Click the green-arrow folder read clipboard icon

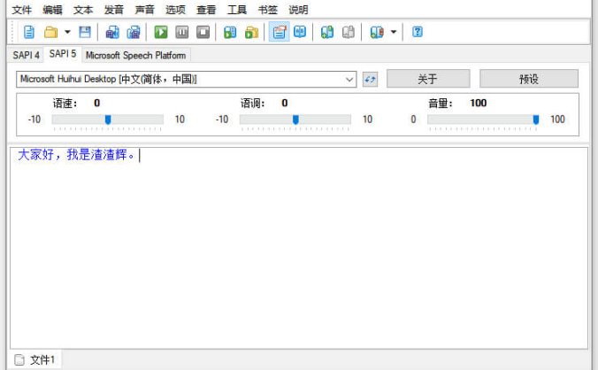pyautogui.click(x=251, y=32)
